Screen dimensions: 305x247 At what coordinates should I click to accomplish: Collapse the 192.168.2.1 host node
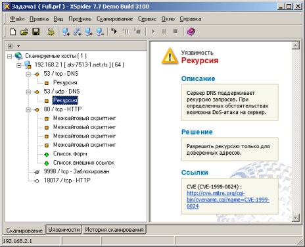(x=19, y=65)
